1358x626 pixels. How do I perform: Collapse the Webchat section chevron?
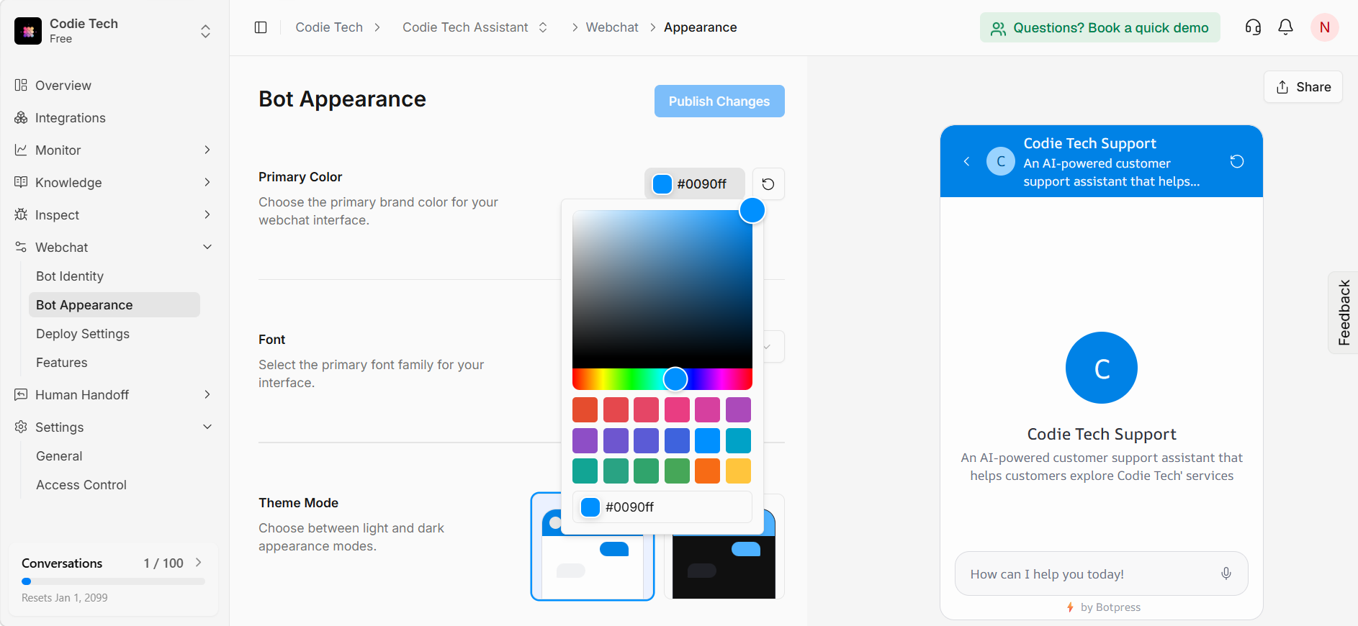[207, 247]
